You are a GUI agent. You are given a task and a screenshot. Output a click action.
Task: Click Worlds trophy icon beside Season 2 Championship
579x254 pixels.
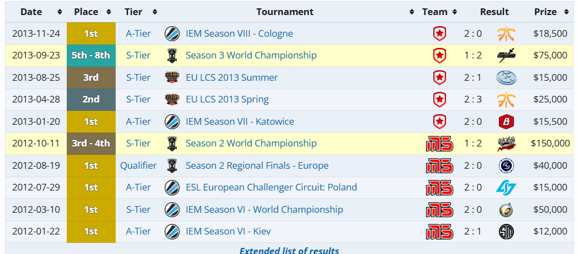coord(172,144)
